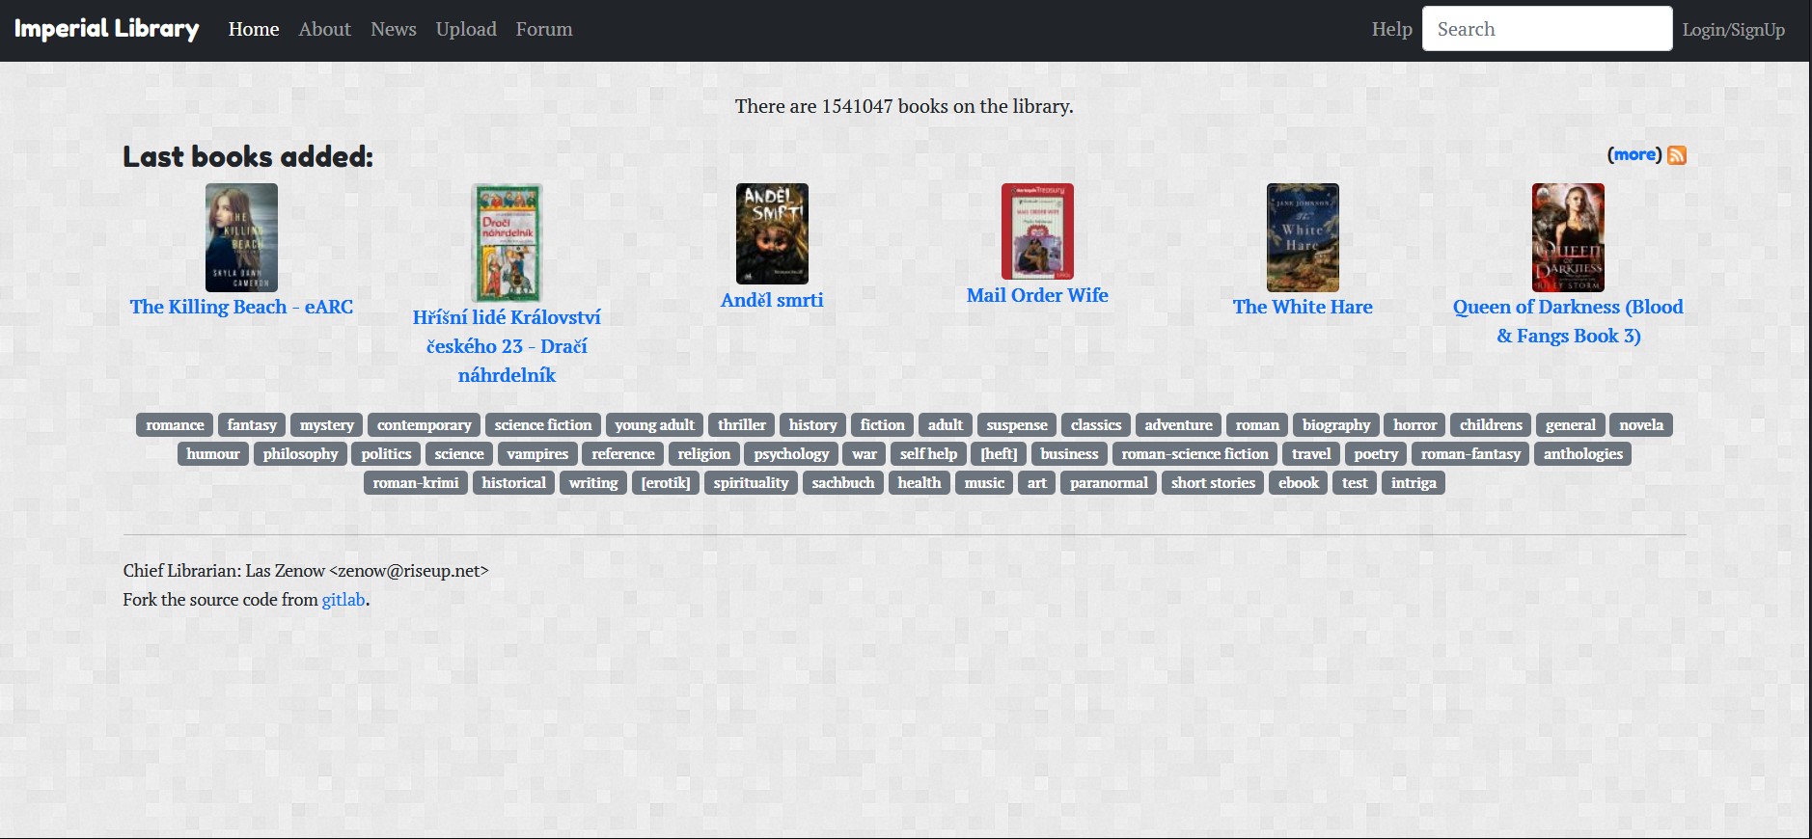Select the anthologies tag
The height and width of the screenshot is (839, 1812).
pos(1583,454)
